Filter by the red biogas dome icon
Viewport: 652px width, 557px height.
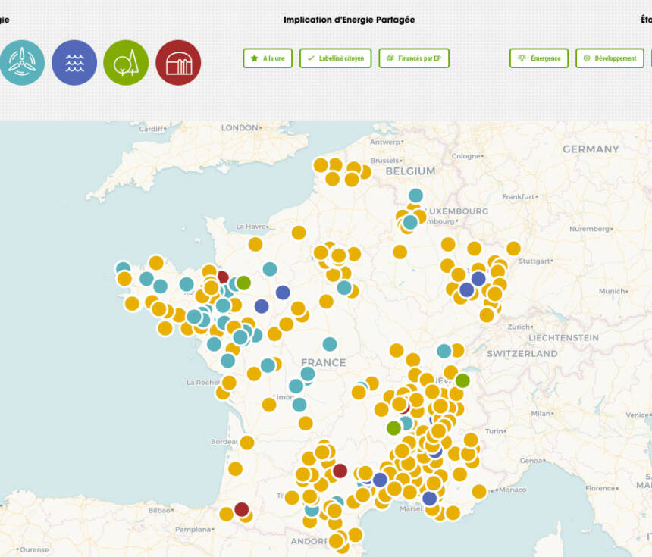point(178,63)
